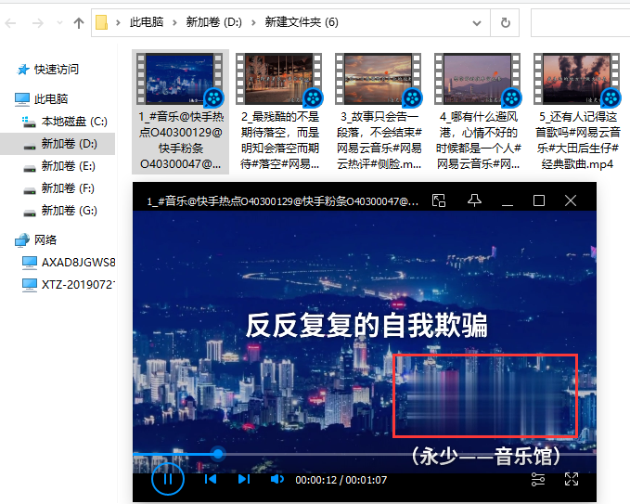Image resolution: width=630 pixels, height=504 pixels.
Task: Go up one folder level
Action: [x=79, y=23]
